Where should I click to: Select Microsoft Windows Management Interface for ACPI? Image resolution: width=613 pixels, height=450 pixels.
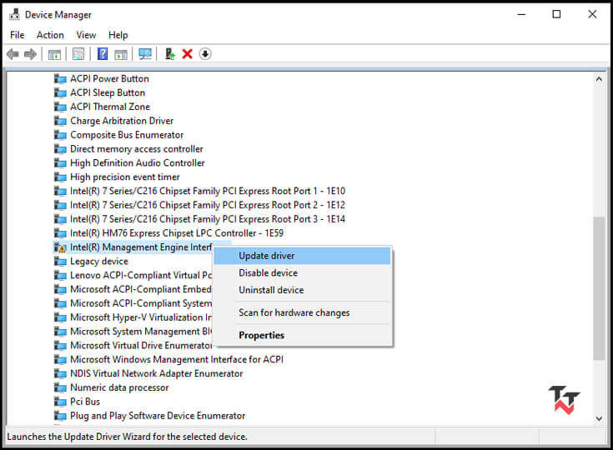[x=177, y=359]
